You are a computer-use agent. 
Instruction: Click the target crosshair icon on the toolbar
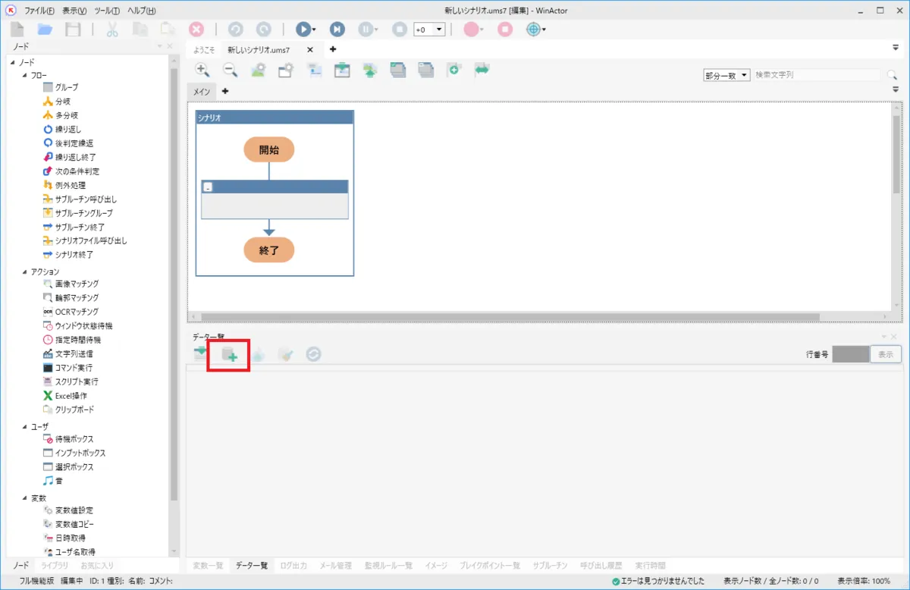pyautogui.click(x=535, y=29)
